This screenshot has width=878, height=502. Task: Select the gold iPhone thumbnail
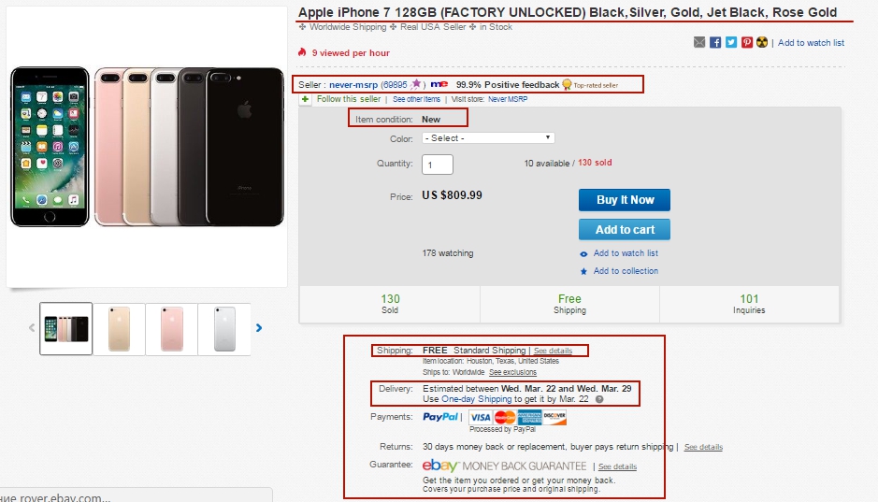tap(120, 328)
